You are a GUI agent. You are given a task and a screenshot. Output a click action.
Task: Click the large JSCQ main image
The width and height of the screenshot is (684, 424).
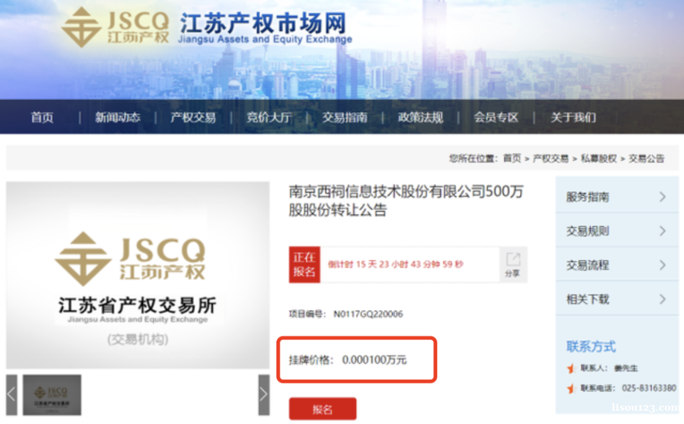pyautogui.click(x=138, y=275)
